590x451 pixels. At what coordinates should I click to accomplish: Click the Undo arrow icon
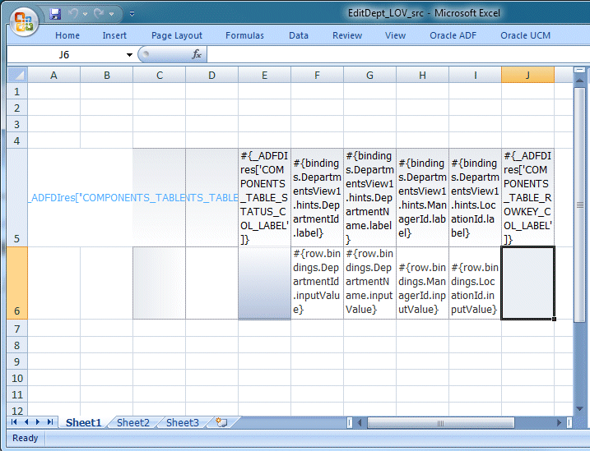73,14
